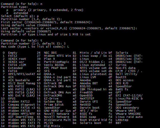160x128 pixels.
Task: Click the 'Partition 3 of type Linux' message line
Action: pos(46,35)
